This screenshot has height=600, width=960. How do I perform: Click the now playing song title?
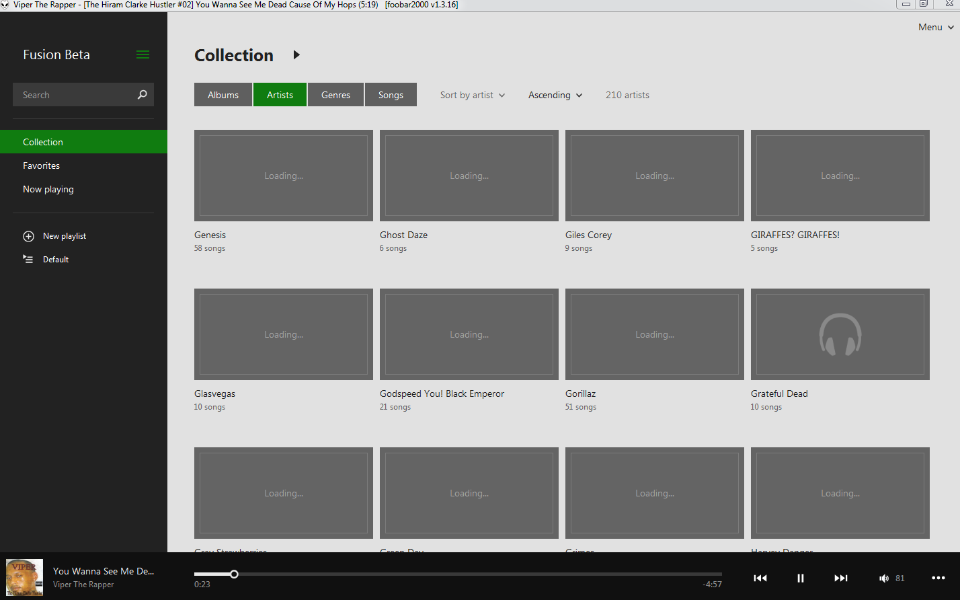click(x=104, y=571)
